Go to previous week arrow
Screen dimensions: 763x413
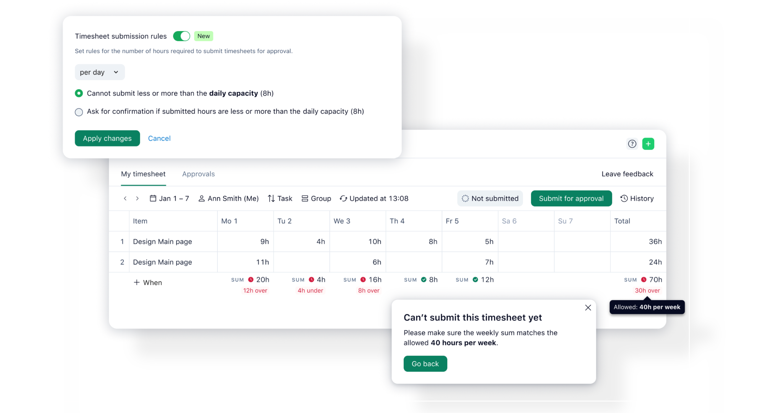[x=125, y=198]
